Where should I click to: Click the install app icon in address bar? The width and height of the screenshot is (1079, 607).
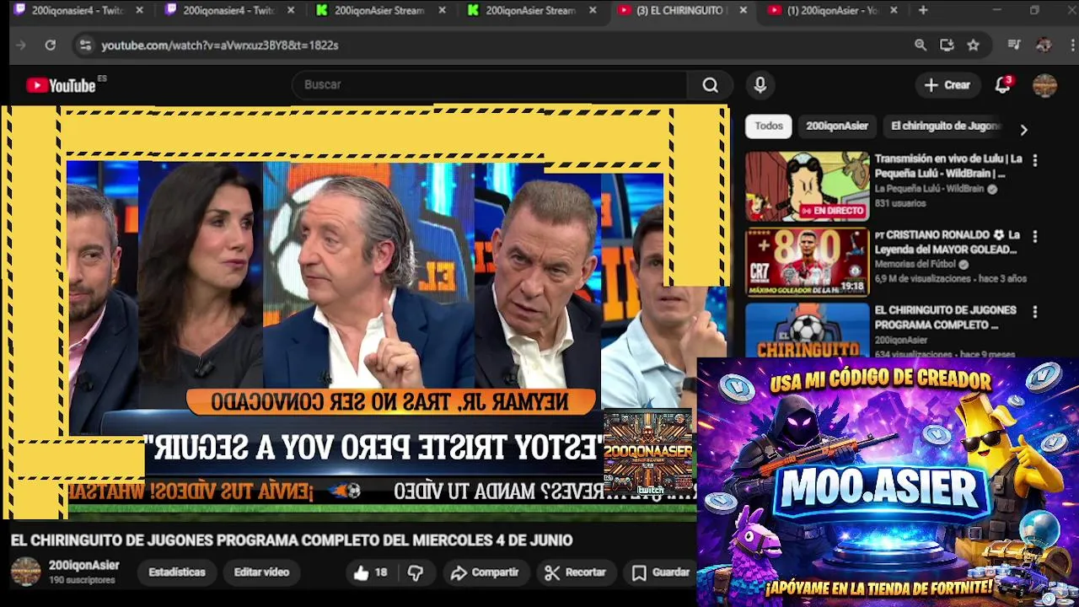947,45
